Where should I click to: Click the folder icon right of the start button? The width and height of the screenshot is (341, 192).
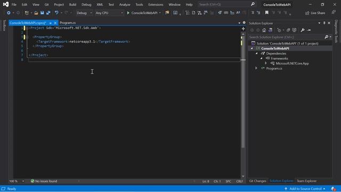coord(167,13)
